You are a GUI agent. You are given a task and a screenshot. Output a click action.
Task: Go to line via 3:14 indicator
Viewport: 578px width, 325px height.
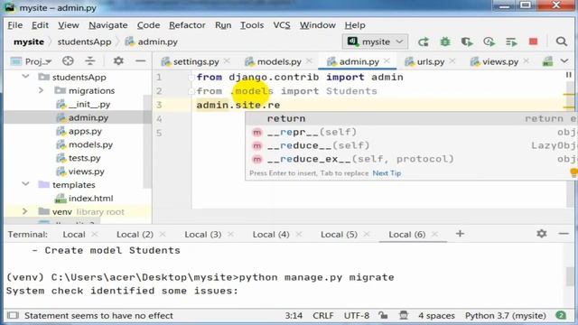coord(294,316)
